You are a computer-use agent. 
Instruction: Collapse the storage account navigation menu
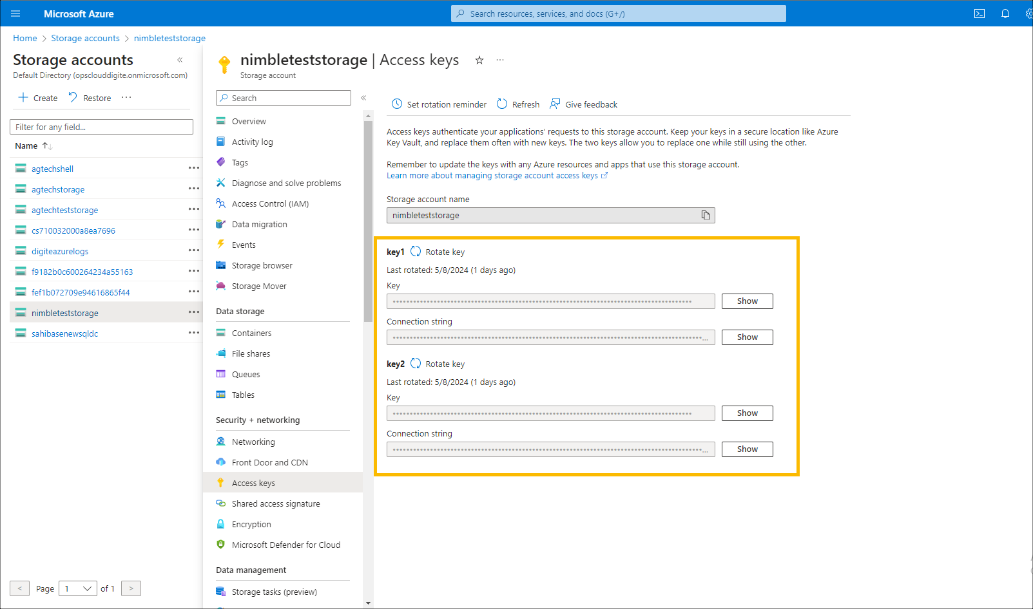tap(364, 98)
